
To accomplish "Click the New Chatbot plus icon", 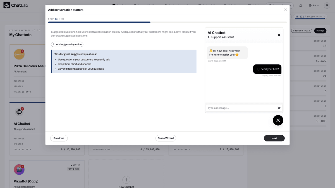I will click(x=126, y=180).
